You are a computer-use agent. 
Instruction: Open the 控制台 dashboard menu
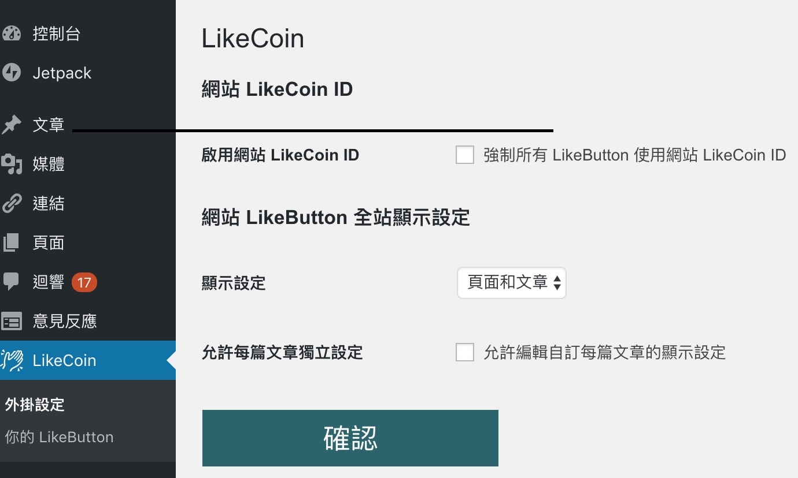[x=57, y=34]
